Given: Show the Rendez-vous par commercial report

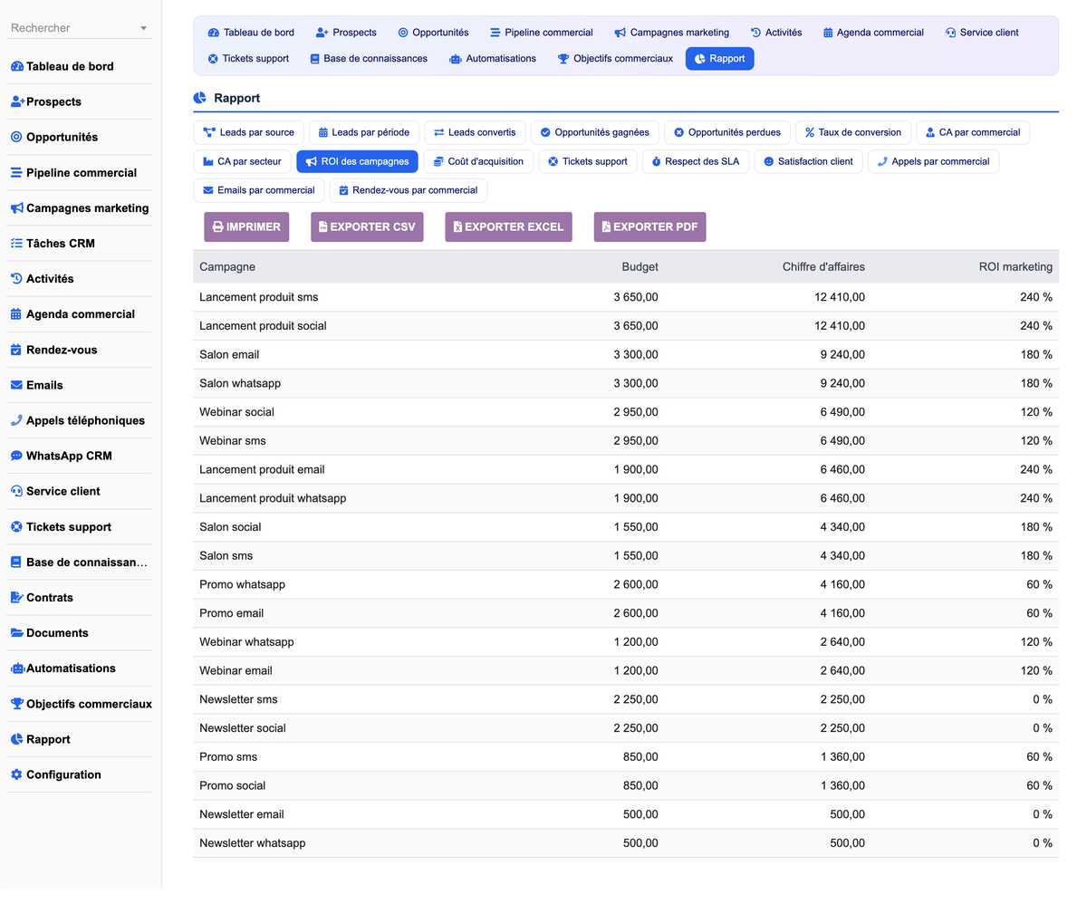Looking at the screenshot, I should click(408, 190).
